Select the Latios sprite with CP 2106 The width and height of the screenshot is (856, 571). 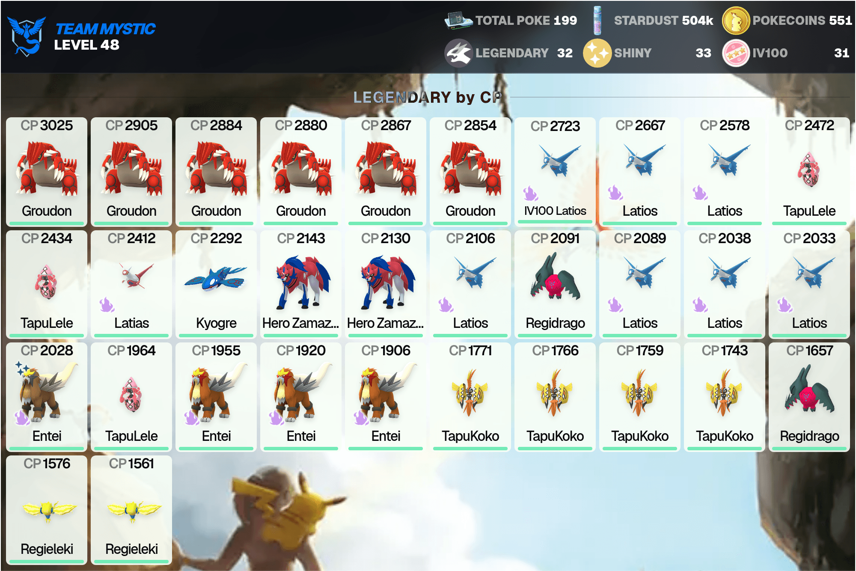(475, 272)
